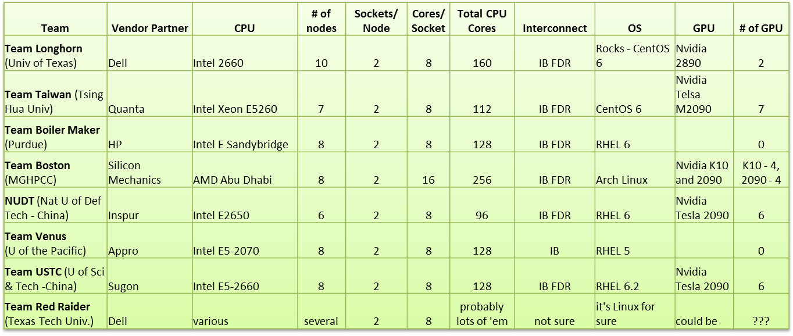The height and width of the screenshot is (336, 793).
Task: Select the Total CPU Cores header
Action: (482, 20)
